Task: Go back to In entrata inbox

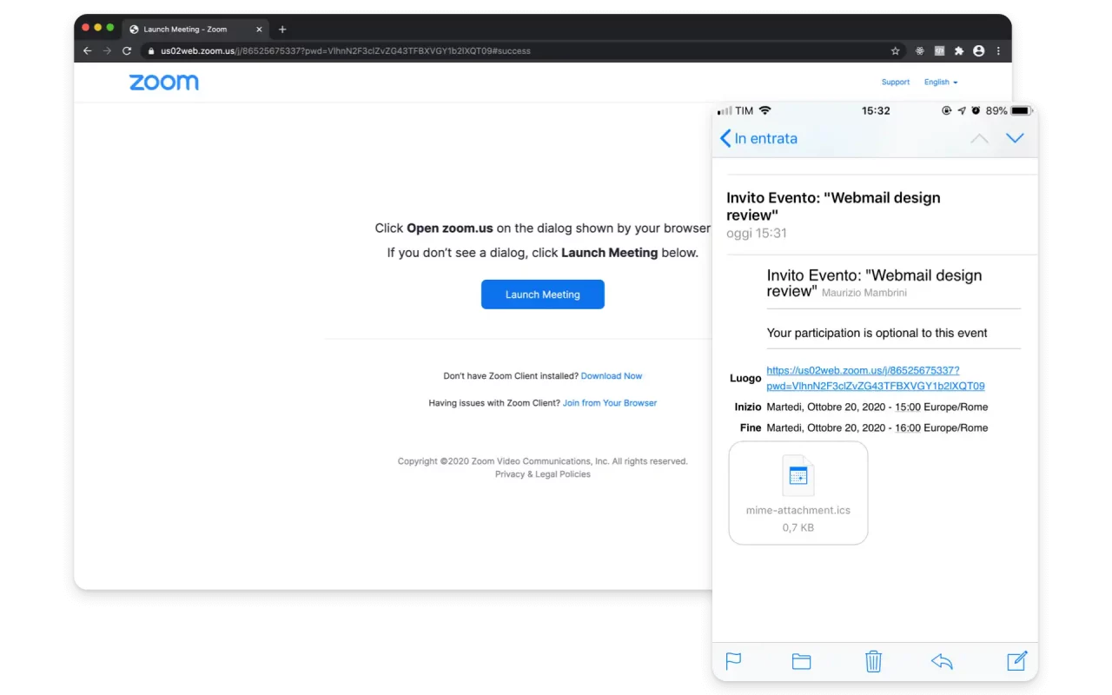Action: 758,138
